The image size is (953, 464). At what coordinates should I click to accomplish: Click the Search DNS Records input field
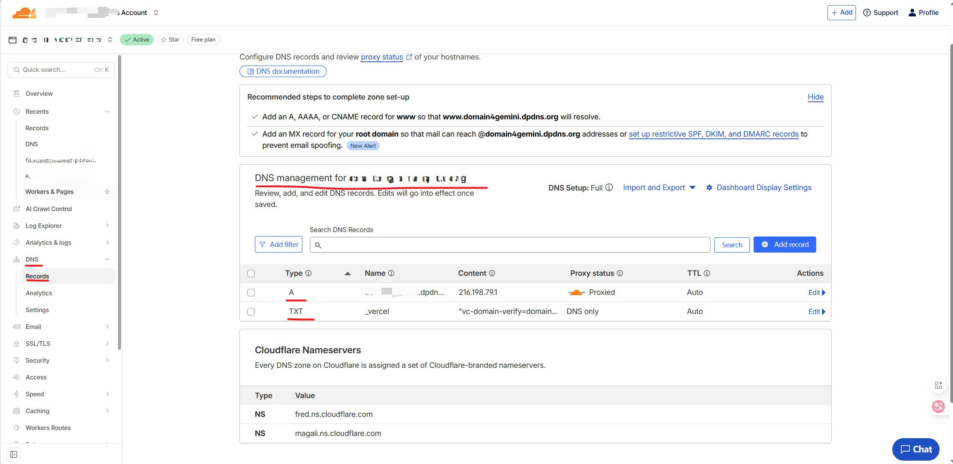pos(510,245)
